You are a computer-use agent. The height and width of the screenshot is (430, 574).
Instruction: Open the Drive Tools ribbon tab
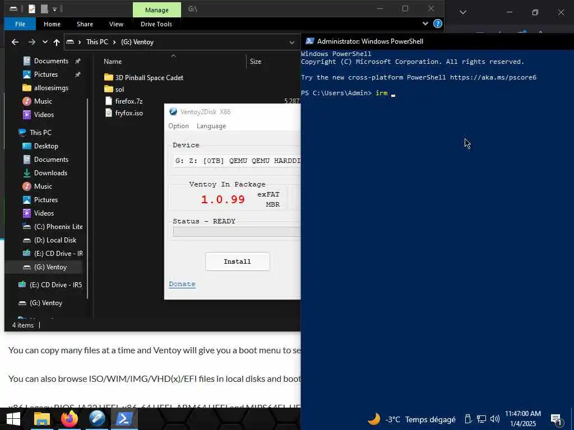(156, 24)
